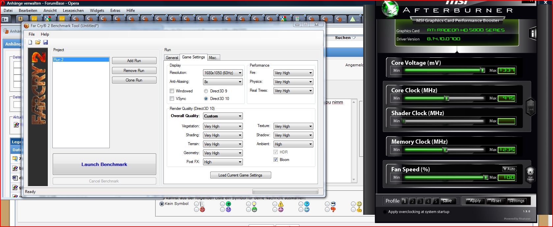
Task: Select the thumbs down smiley icon
Action: [x=333, y=210]
